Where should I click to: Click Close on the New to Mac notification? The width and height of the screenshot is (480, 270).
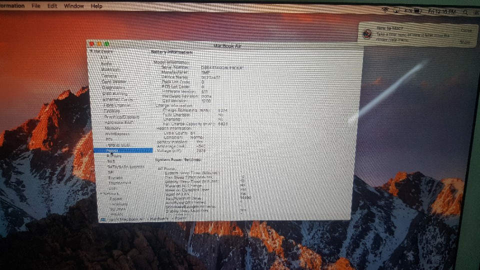(466, 30)
